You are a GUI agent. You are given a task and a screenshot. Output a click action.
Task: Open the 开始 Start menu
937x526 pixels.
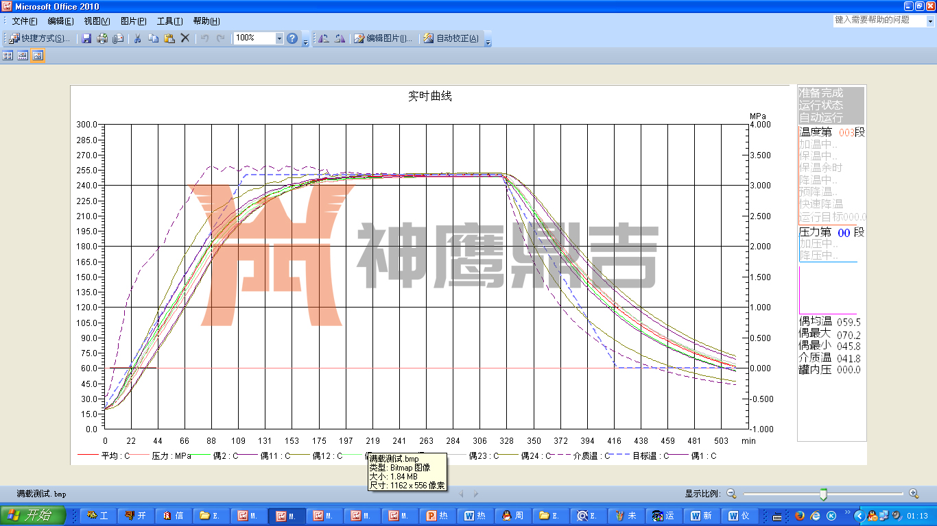pos(33,516)
